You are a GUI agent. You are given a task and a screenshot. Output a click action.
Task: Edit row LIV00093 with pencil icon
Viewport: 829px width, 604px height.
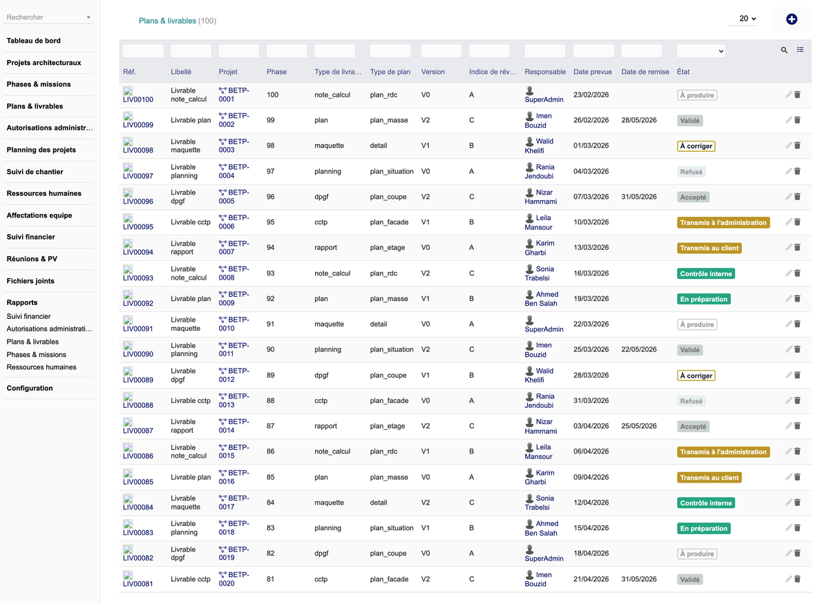[x=788, y=273]
